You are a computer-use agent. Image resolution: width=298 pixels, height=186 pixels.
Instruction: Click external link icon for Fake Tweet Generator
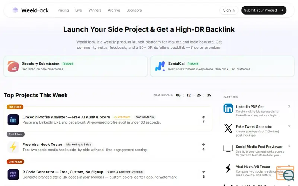click(289, 126)
